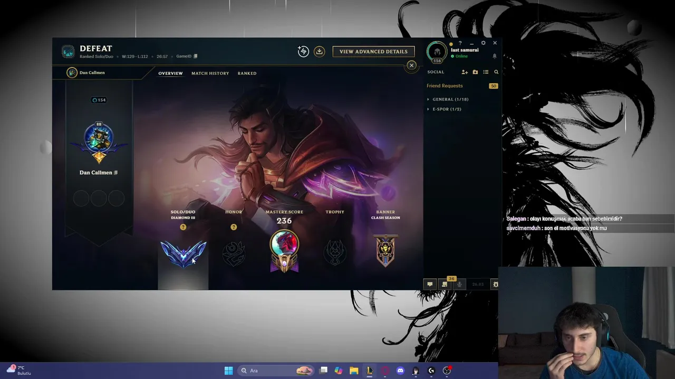Create a new friends folder
The image size is (675, 379).
tap(475, 72)
